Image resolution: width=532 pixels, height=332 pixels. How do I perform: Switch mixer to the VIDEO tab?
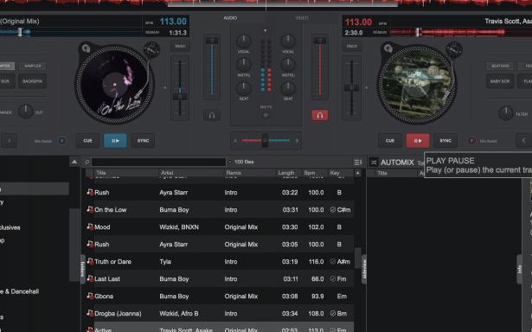(302, 18)
